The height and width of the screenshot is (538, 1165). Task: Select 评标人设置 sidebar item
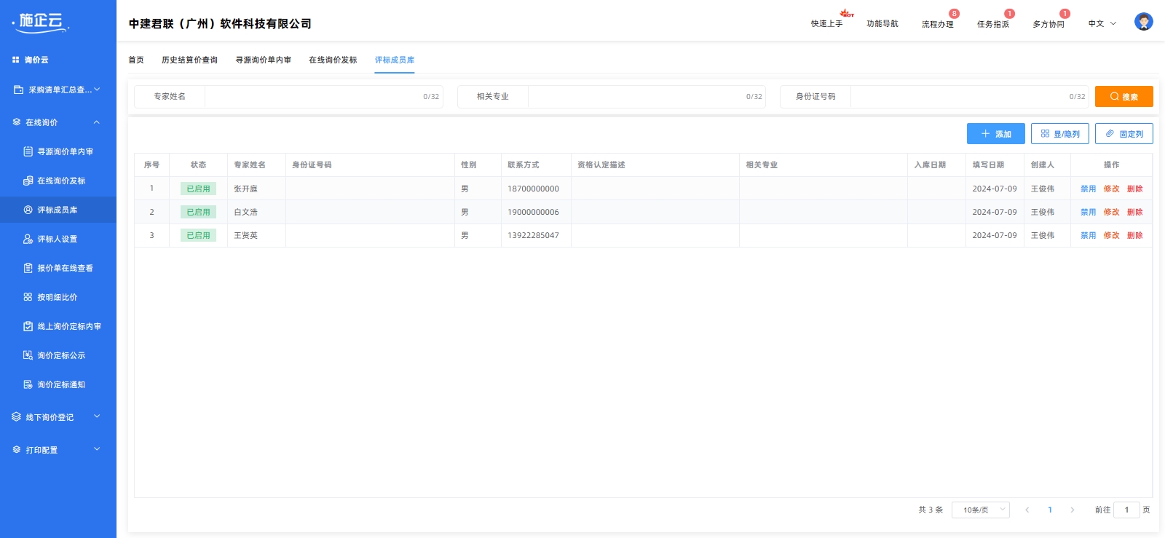(x=57, y=239)
